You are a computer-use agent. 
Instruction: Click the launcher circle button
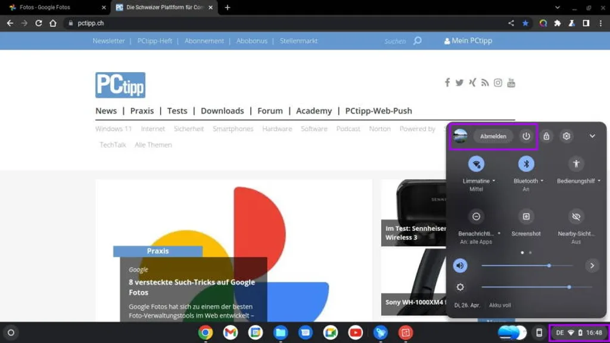(x=11, y=332)
